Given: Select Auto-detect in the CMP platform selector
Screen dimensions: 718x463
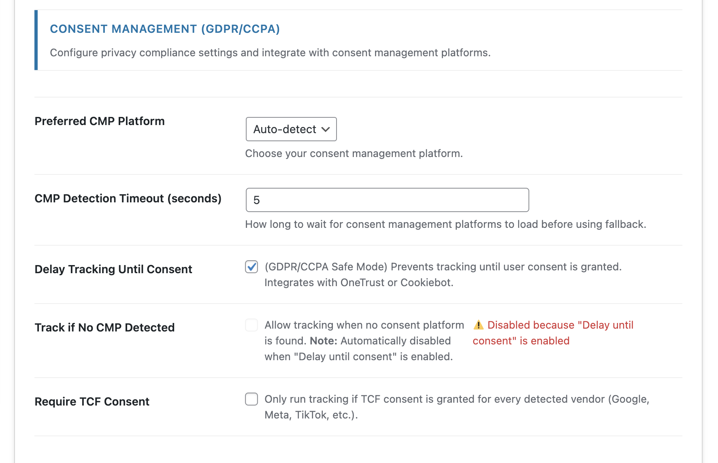Looking at the screenshot, I should click(x=291, y=129).
